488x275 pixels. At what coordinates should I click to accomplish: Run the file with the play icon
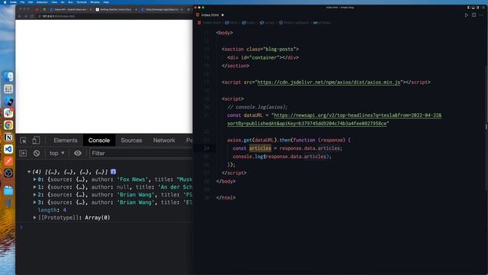[466, 15]
